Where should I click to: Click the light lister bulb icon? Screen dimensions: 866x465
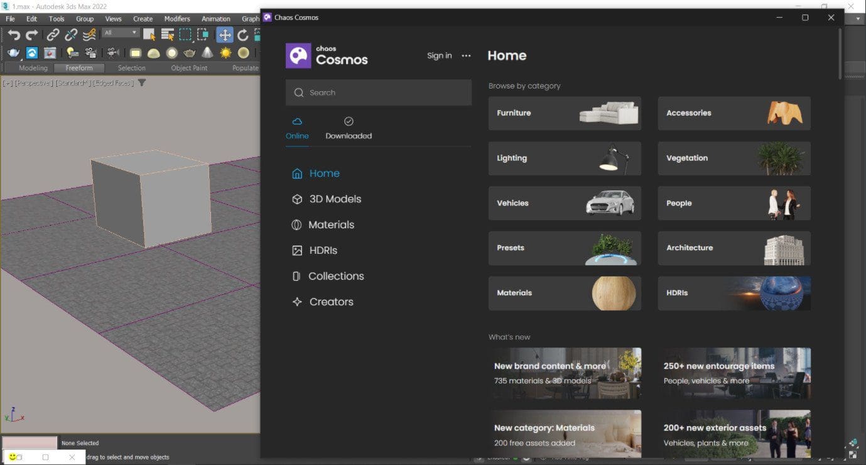pyautogui.click(x=72, y=53)
